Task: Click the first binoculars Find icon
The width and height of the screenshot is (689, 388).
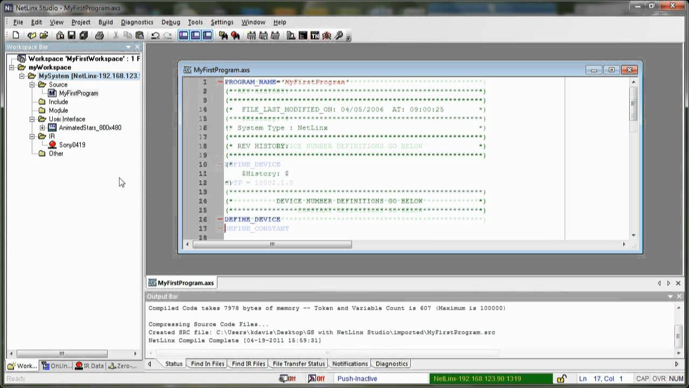Action: point(223,36)
